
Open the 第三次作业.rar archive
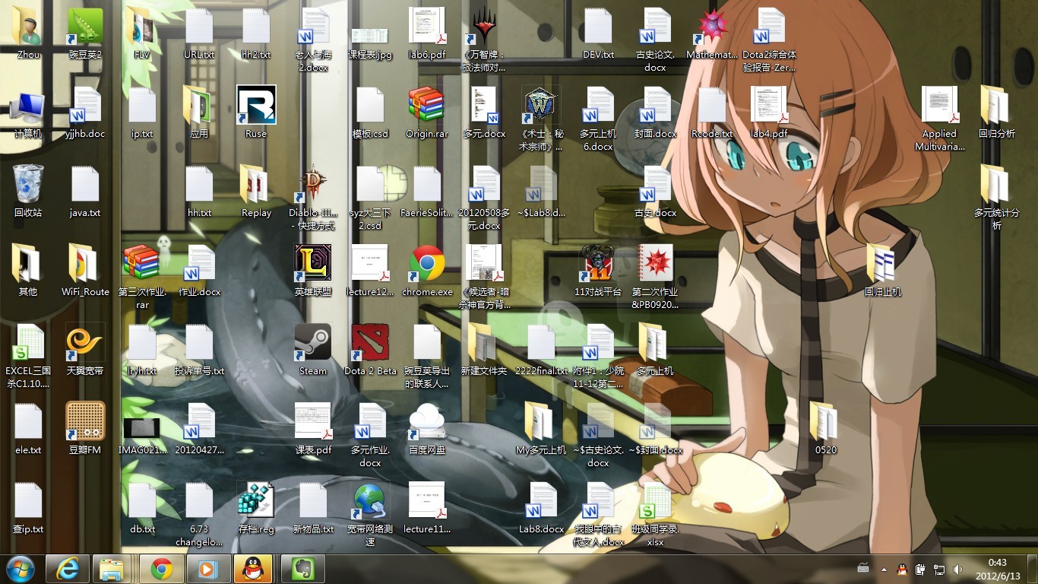coord(142,263)
